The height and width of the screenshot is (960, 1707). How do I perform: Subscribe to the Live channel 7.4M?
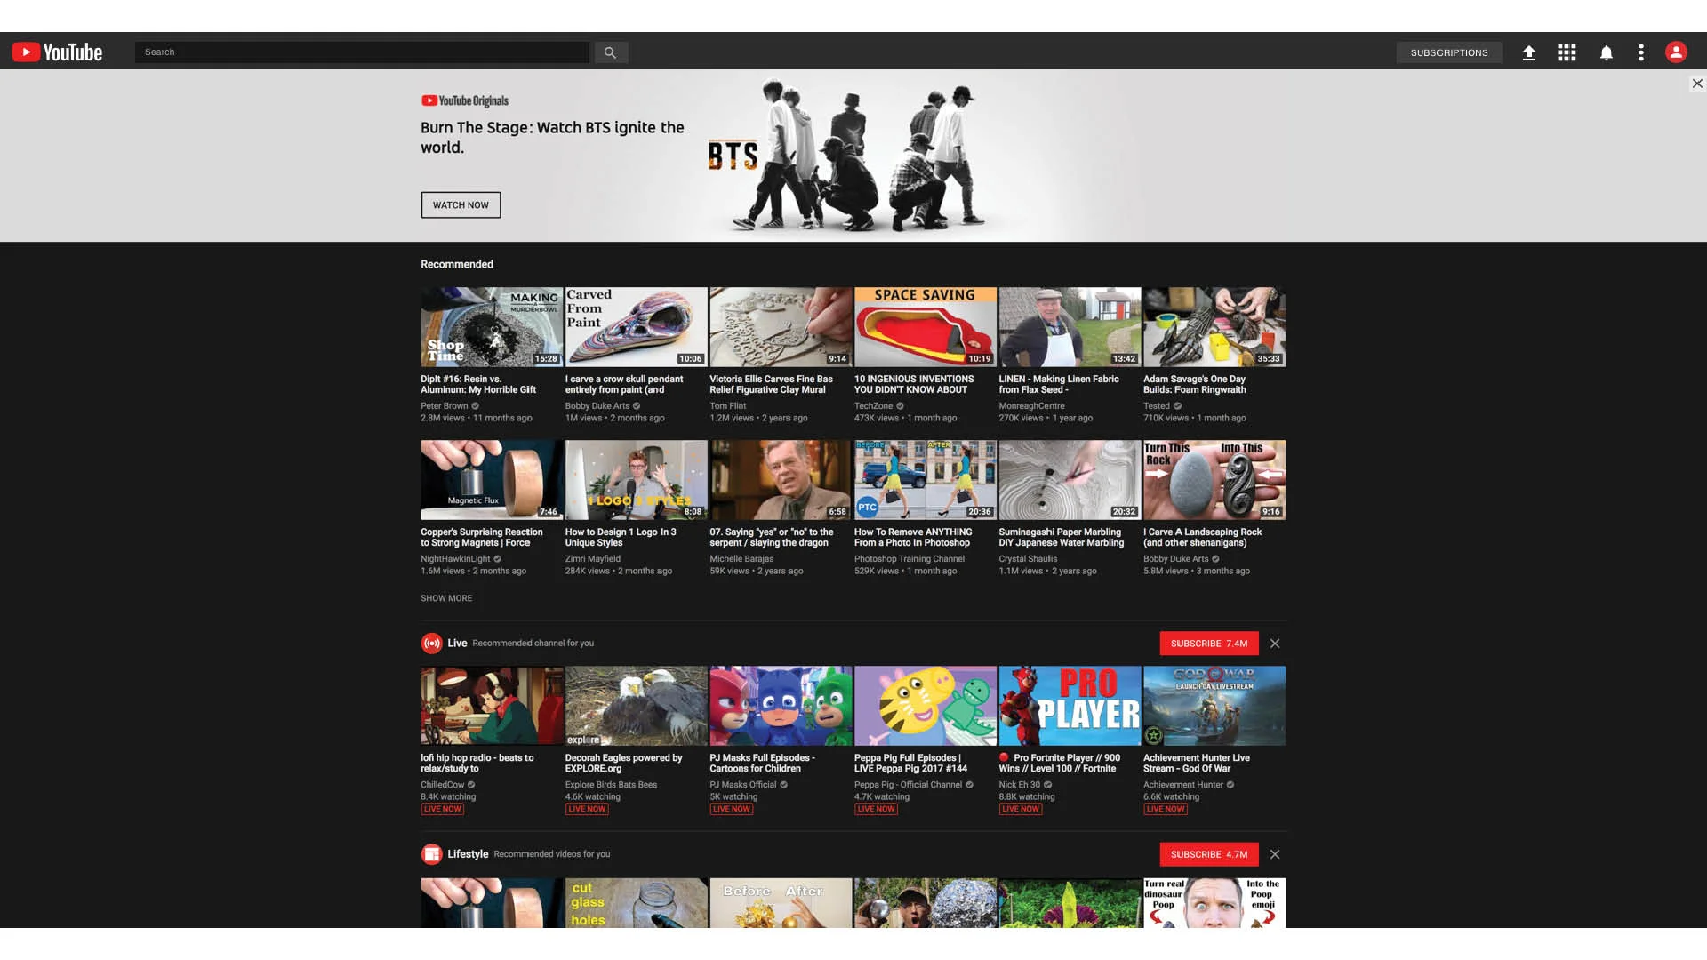click(x=1208, y=643)
